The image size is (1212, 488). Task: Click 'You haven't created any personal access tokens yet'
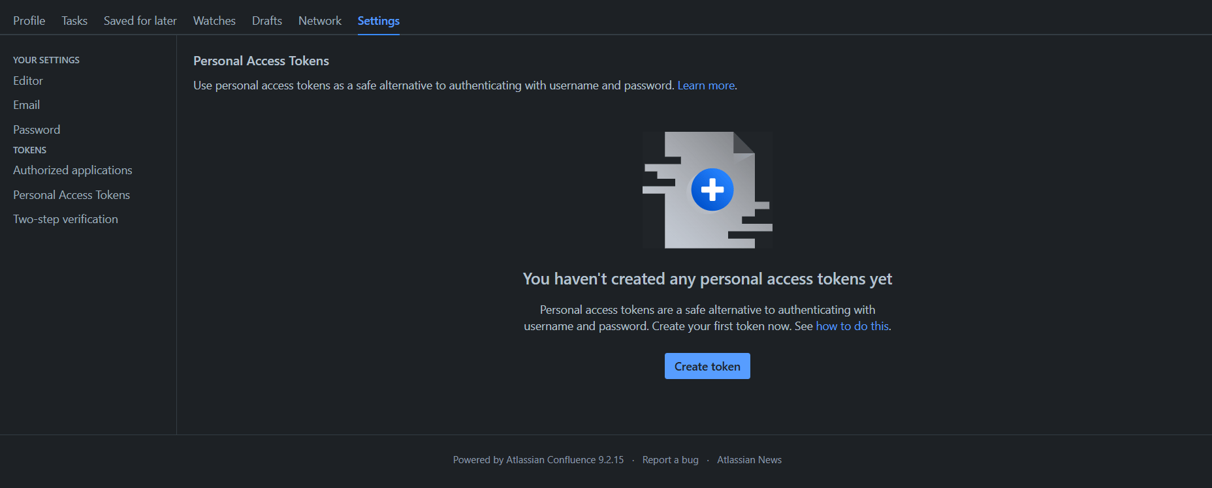[707, 279]
